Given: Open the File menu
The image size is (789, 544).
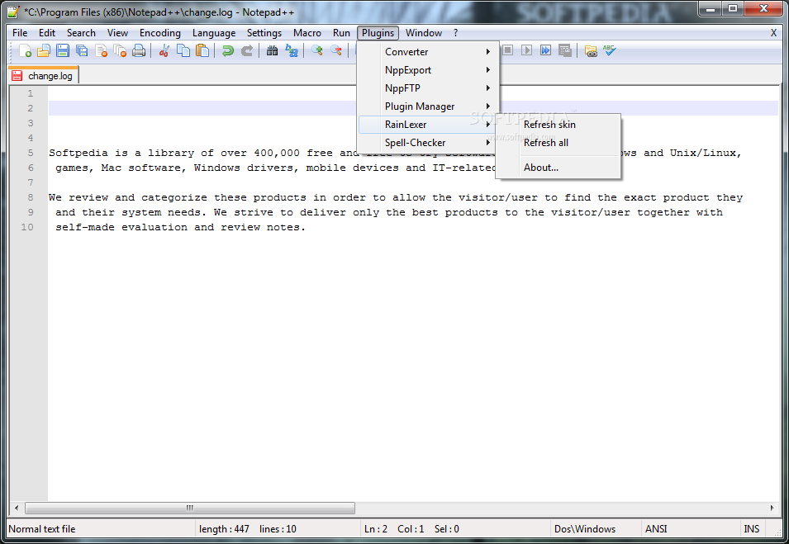Looking at the screenshot, I should pyautogui.click(x=20, y=33).
